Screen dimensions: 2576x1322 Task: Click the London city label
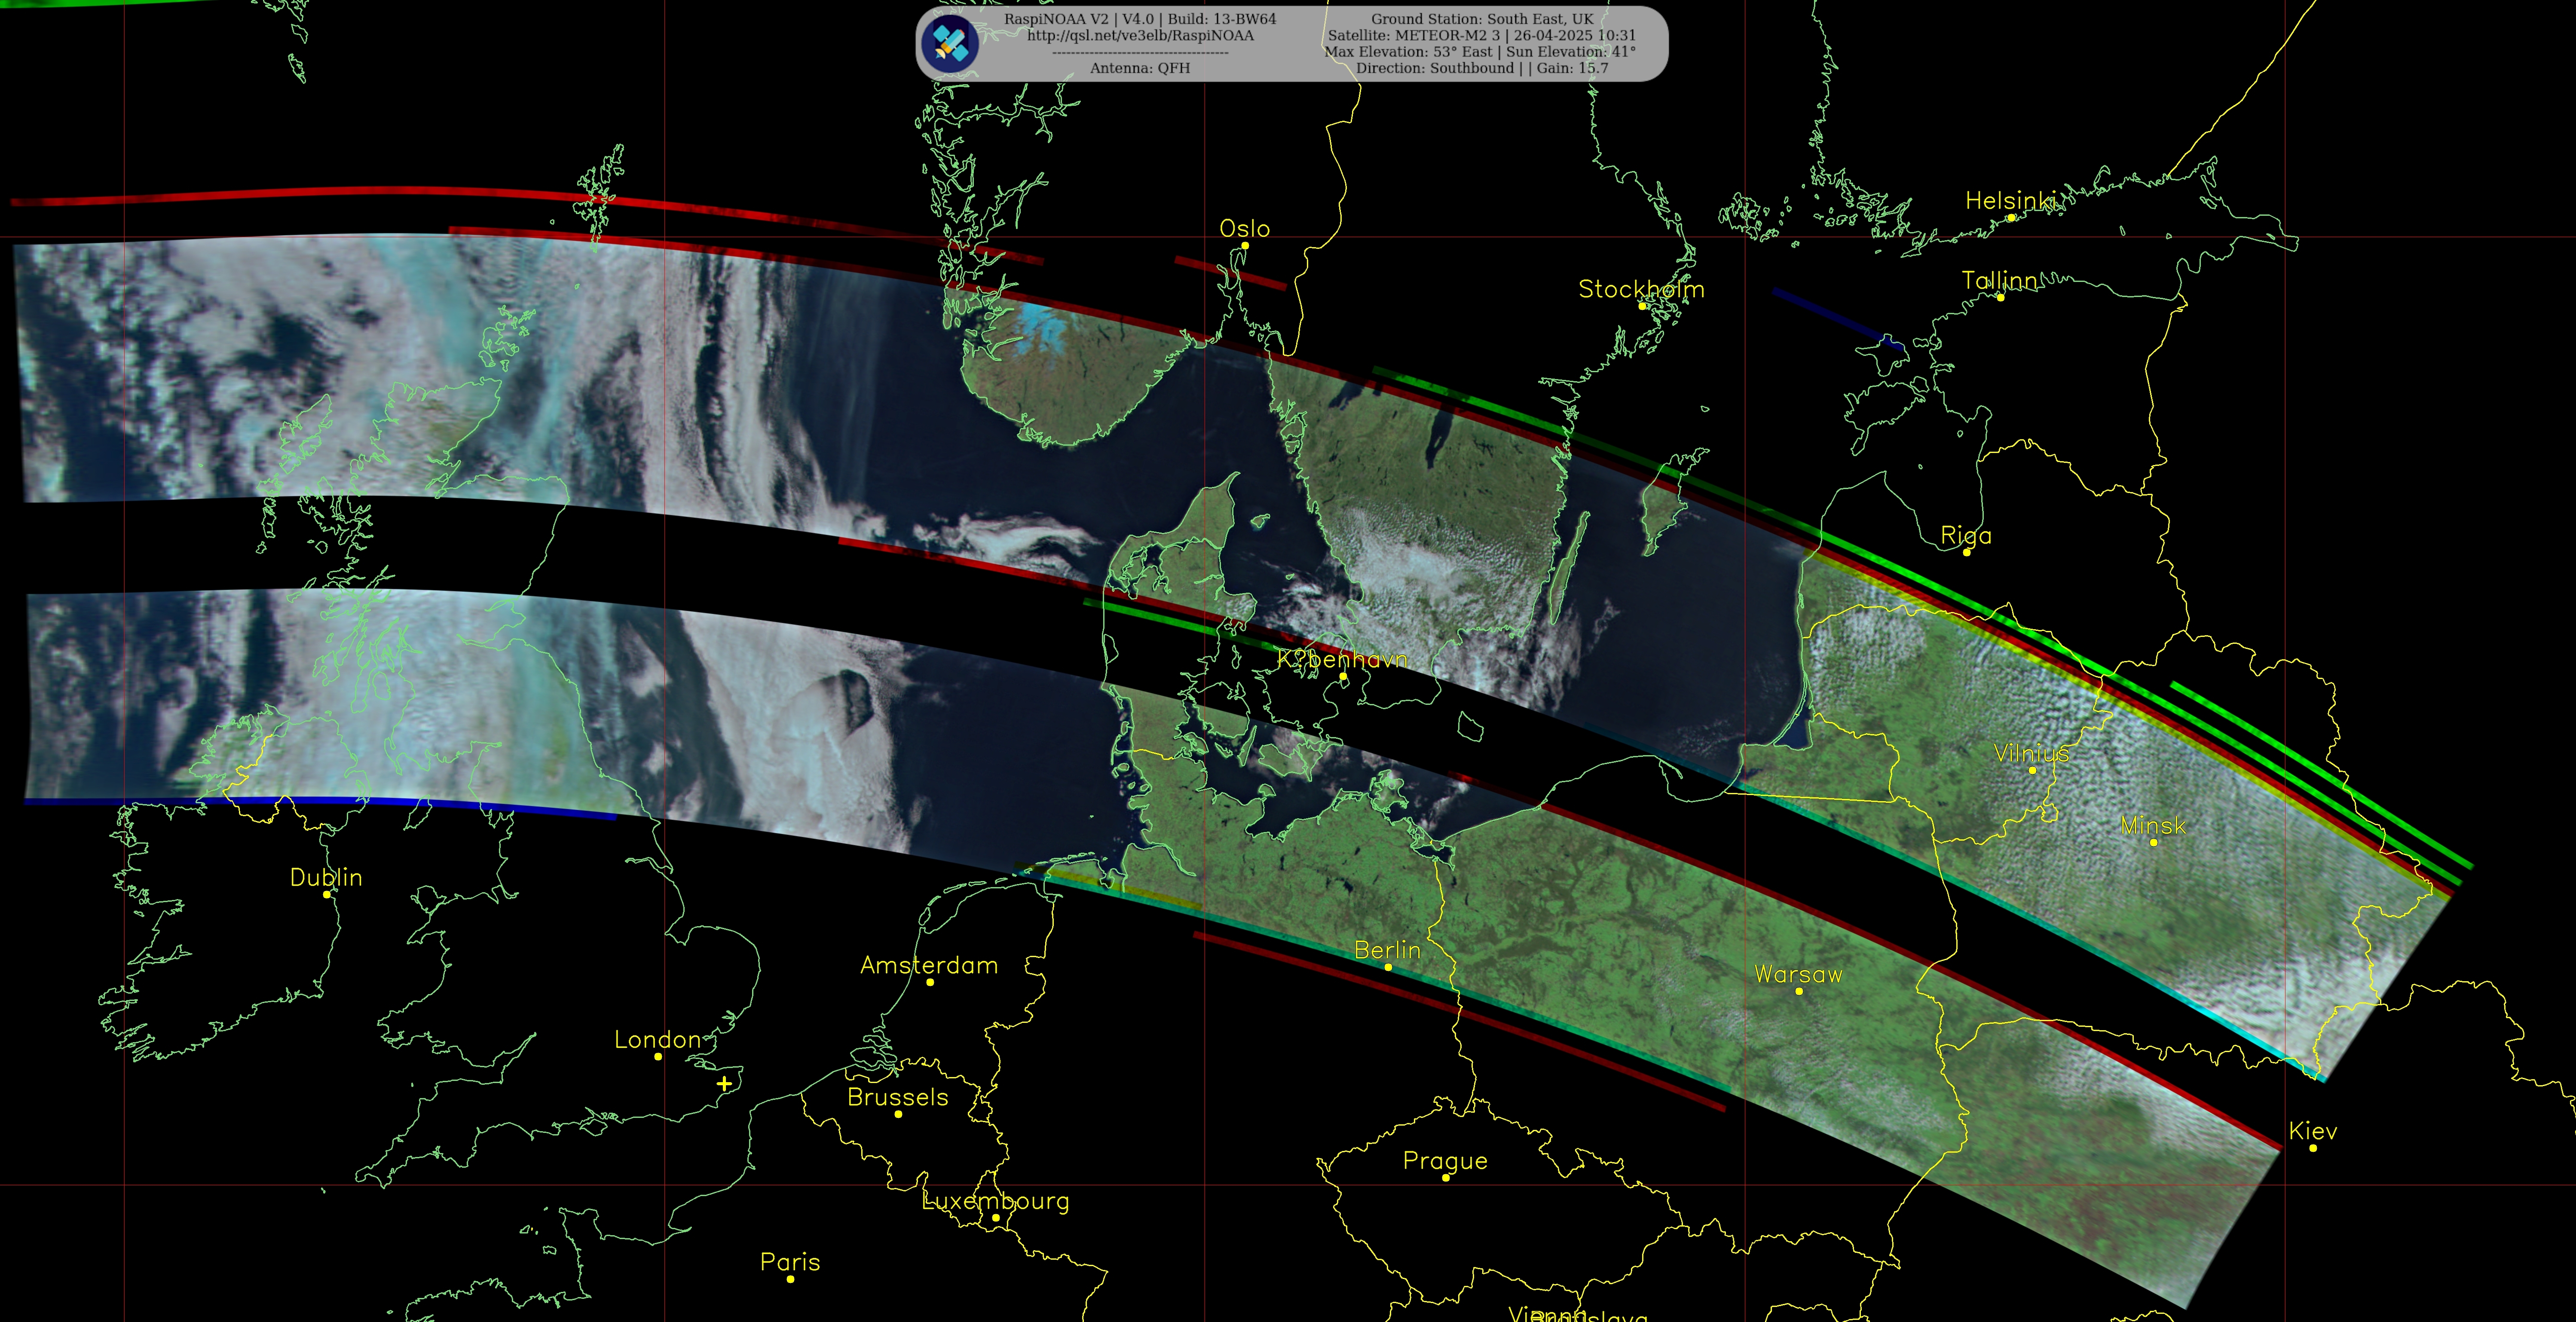pos(657,1040)
